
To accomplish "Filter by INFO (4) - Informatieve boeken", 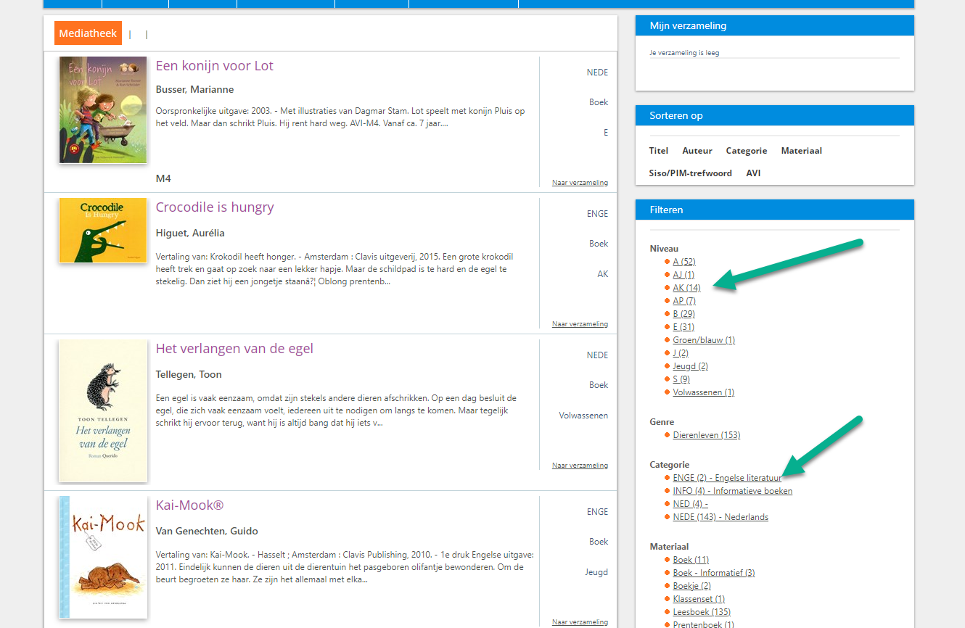I will coord(732,491).
